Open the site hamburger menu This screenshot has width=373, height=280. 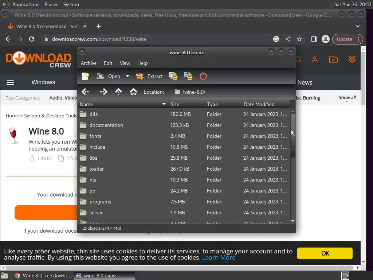pyautogui.click(x=10, y=82)
